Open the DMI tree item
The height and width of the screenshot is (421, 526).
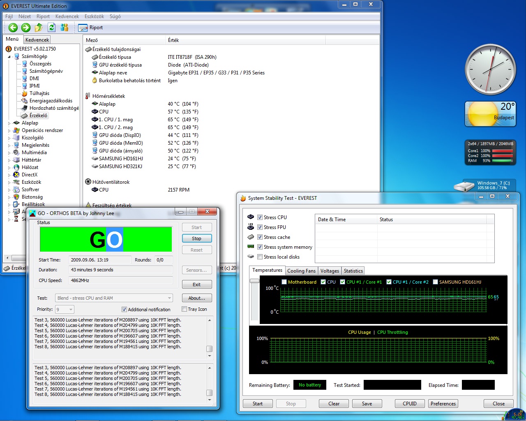tap(34, 79)
